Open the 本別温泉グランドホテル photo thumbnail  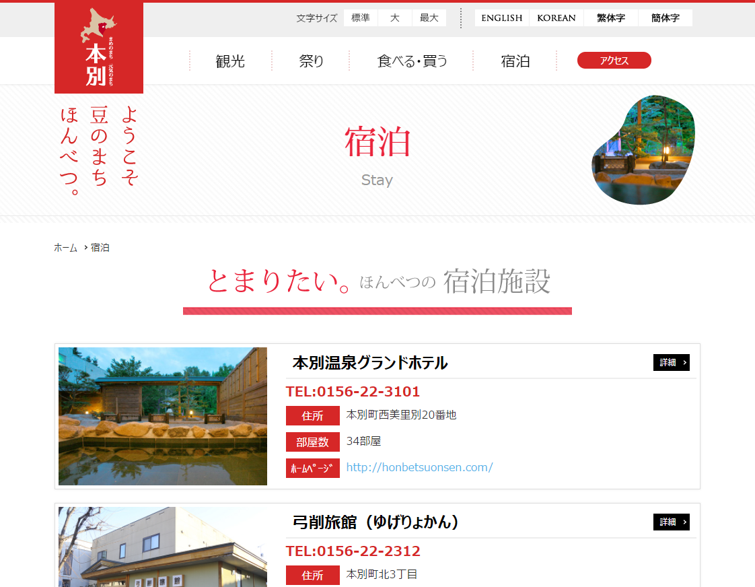(x=163, y=416)
